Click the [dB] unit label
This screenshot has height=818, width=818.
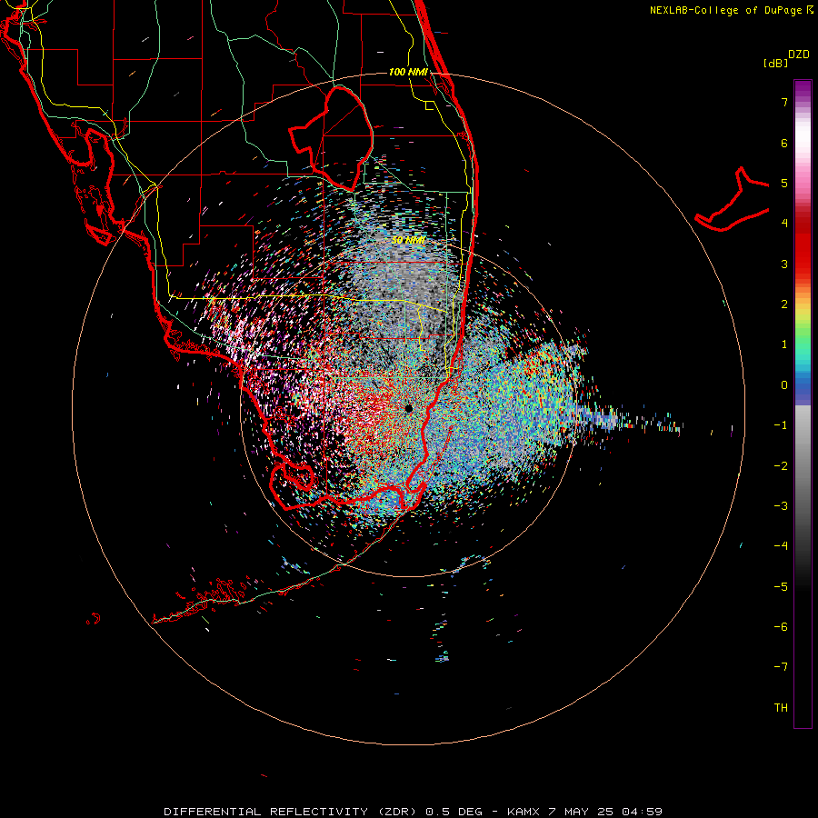pyautogui.click(x=776, y=63)
